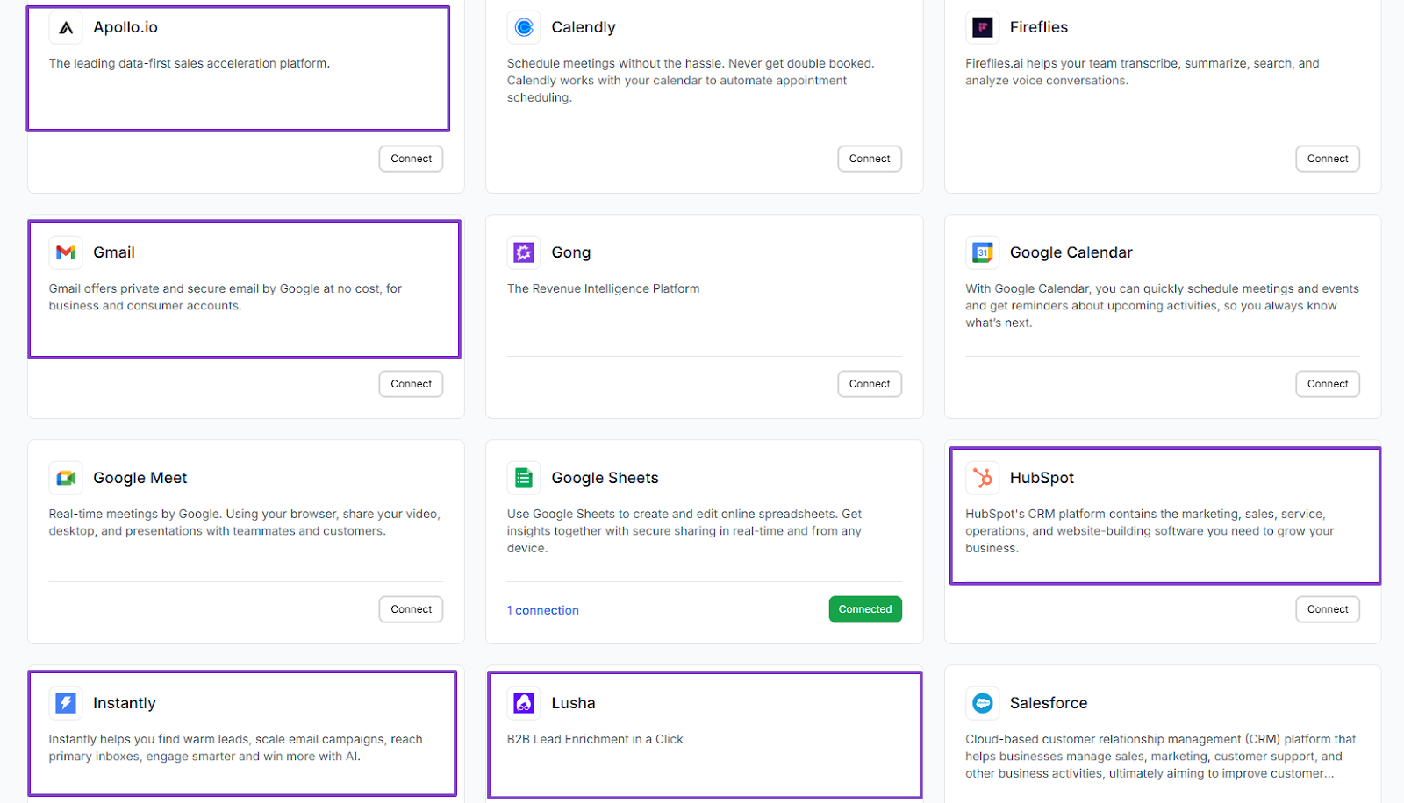Connect the Google Calendar integration

[x=1328, y=384]
